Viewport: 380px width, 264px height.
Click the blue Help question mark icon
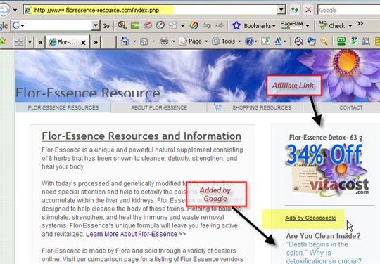tap(249, 41)
